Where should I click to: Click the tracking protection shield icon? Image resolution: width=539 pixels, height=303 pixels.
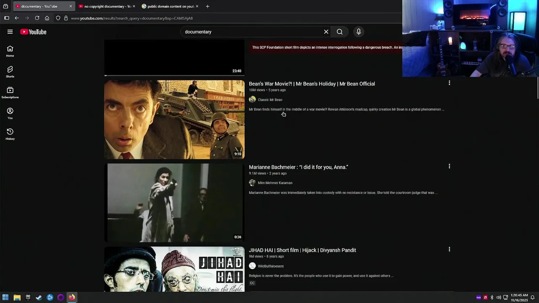58,18
